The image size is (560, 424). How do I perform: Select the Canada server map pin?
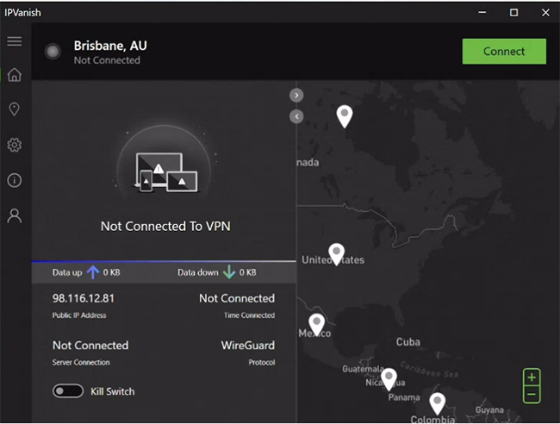tap(345, 116)
